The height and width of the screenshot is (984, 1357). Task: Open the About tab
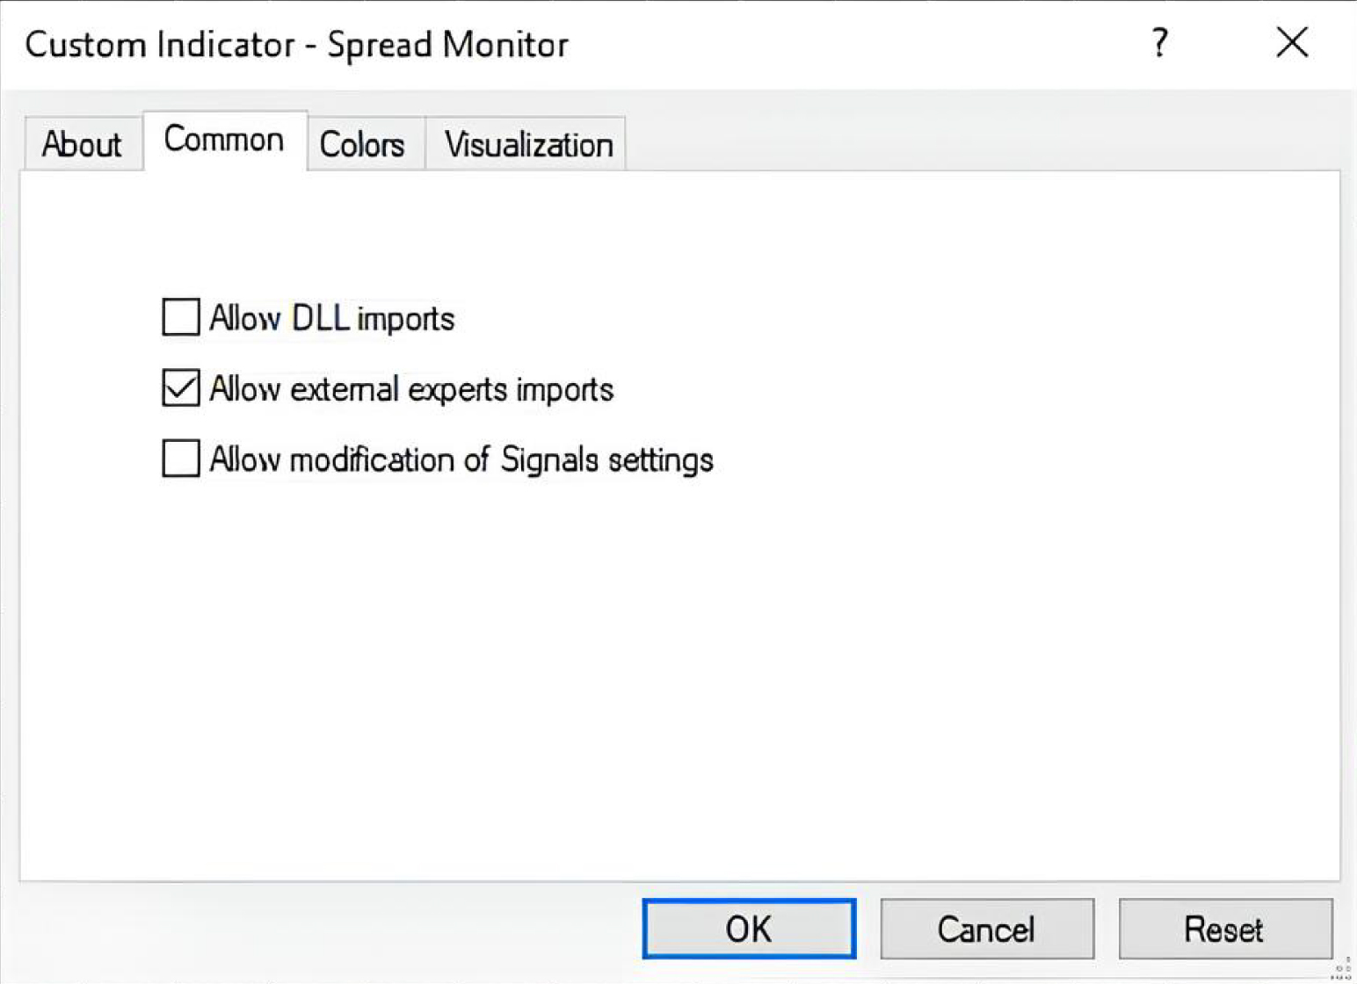point(82,144)
